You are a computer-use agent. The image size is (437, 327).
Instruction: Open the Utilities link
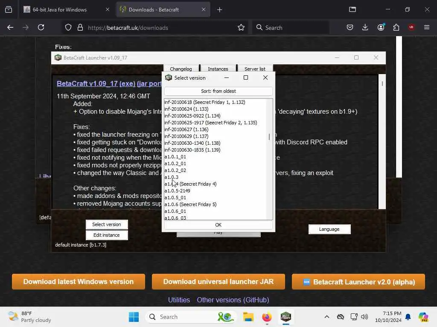tap(179, 300)
